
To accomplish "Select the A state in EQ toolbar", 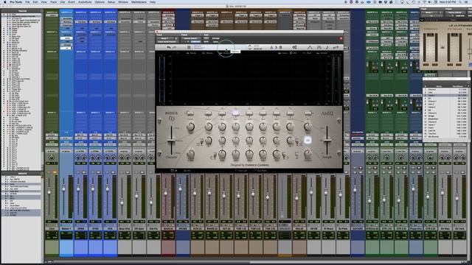I will (271, 47).
